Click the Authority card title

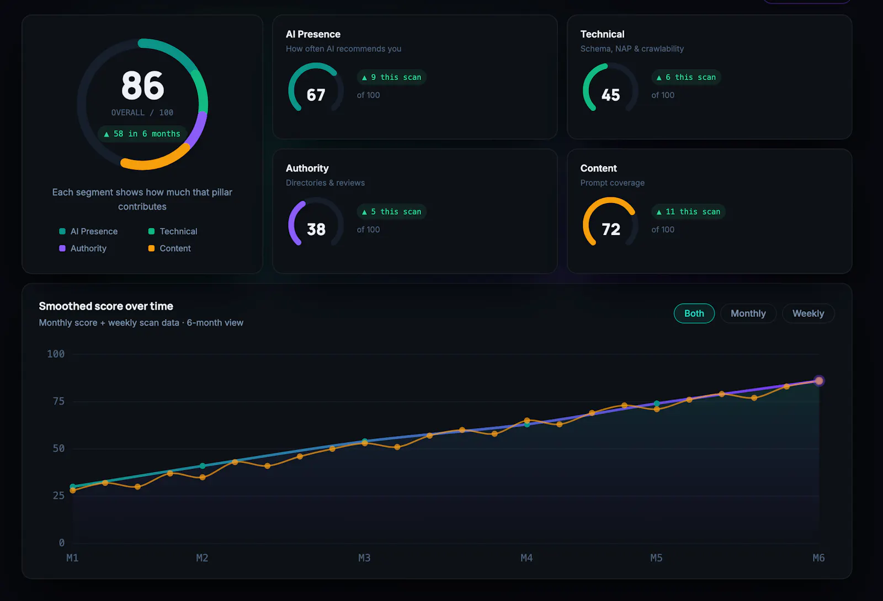point(307,168)
